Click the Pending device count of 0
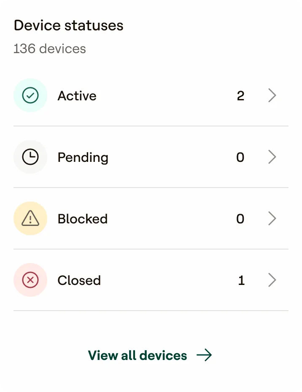The image size is (302, 392). 240,157
